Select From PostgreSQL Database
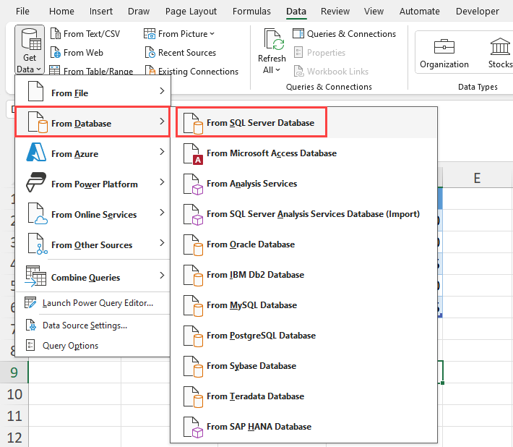The height and width of the screenshot is (447, 513). coord(303,336)
